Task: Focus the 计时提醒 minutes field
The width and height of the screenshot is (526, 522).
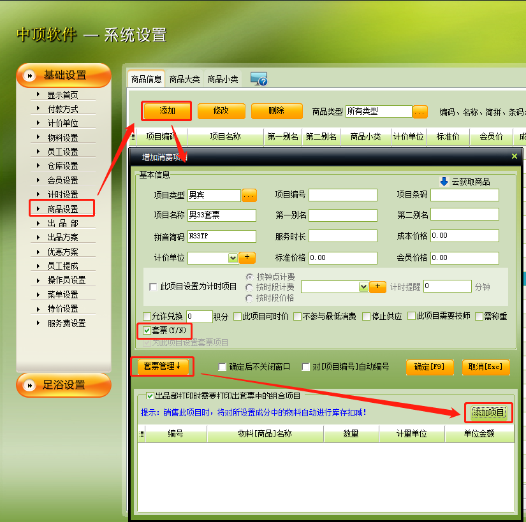Action: point(448,286)
